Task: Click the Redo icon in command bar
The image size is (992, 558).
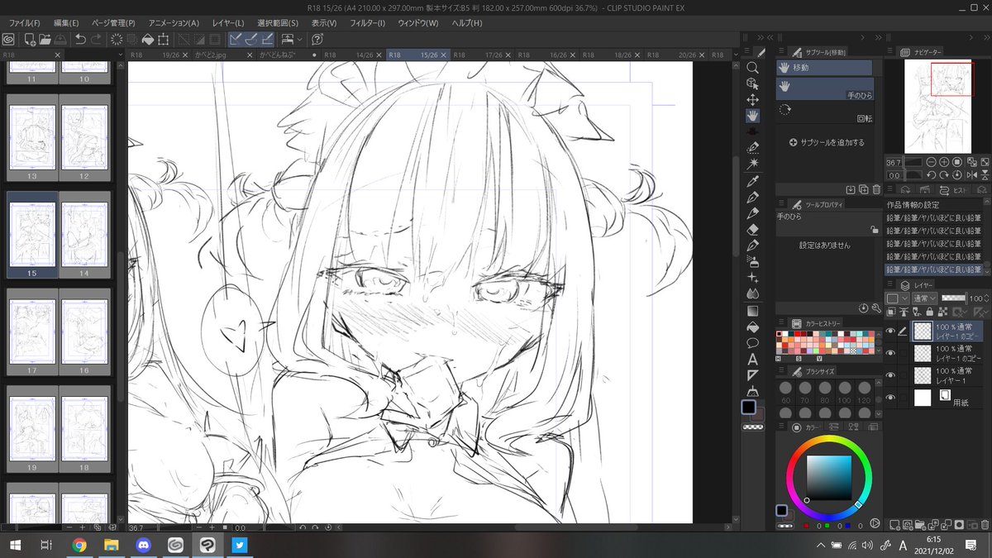Action: [x=97, y=39]
